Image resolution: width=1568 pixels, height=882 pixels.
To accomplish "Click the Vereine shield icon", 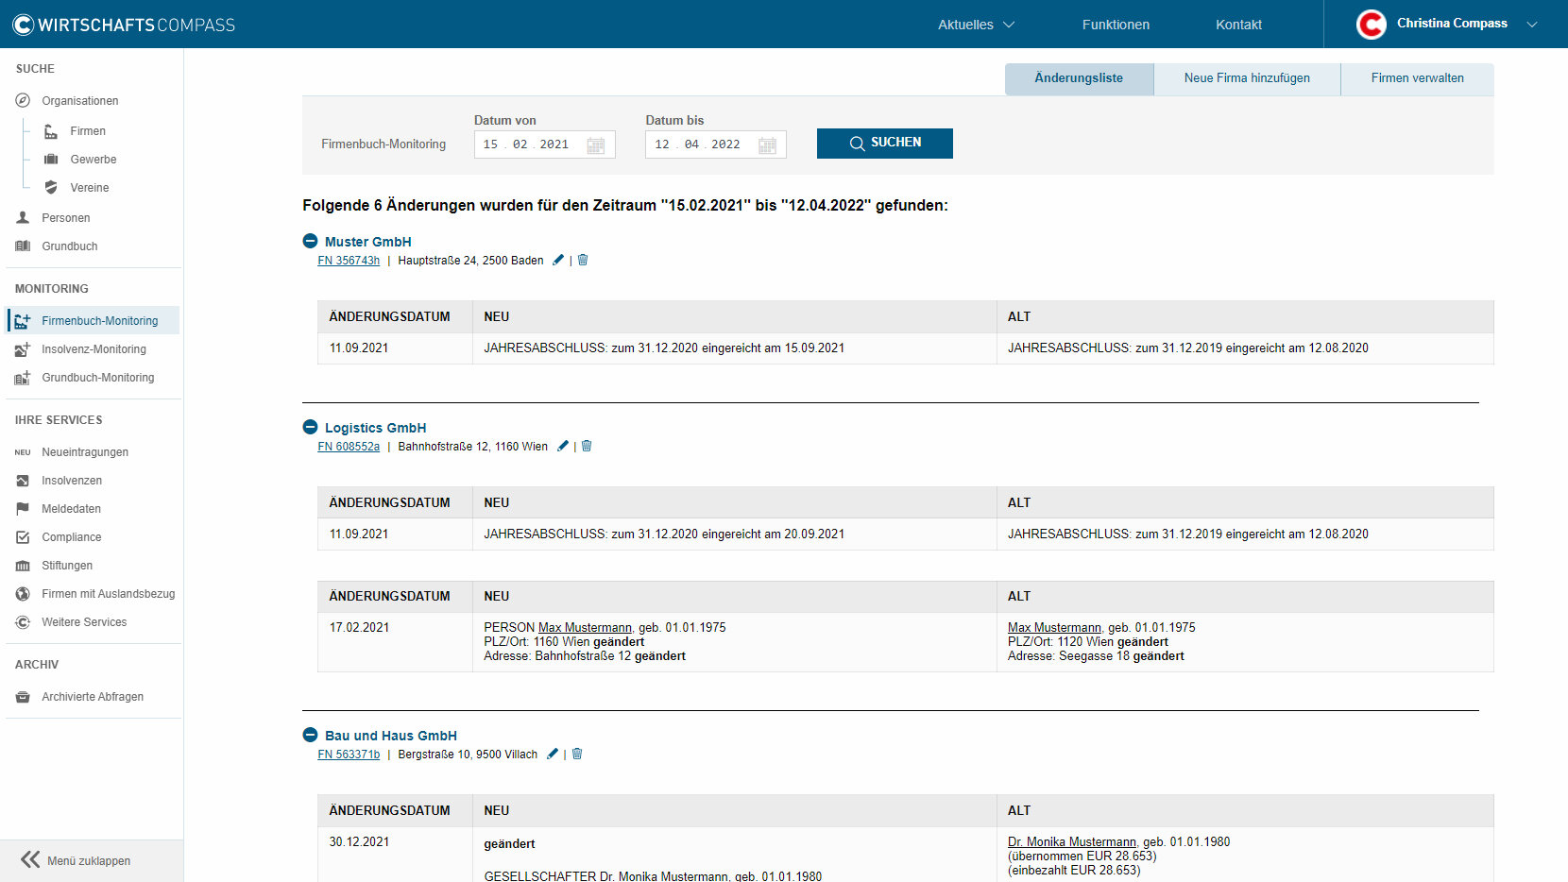I will click(51, 188).
